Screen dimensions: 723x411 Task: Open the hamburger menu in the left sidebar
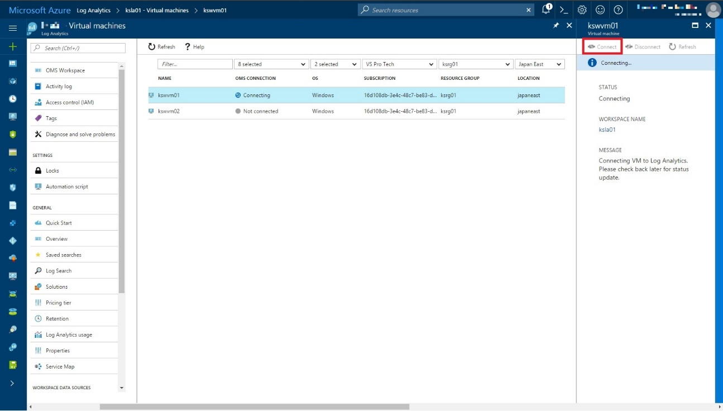point(13,28)
